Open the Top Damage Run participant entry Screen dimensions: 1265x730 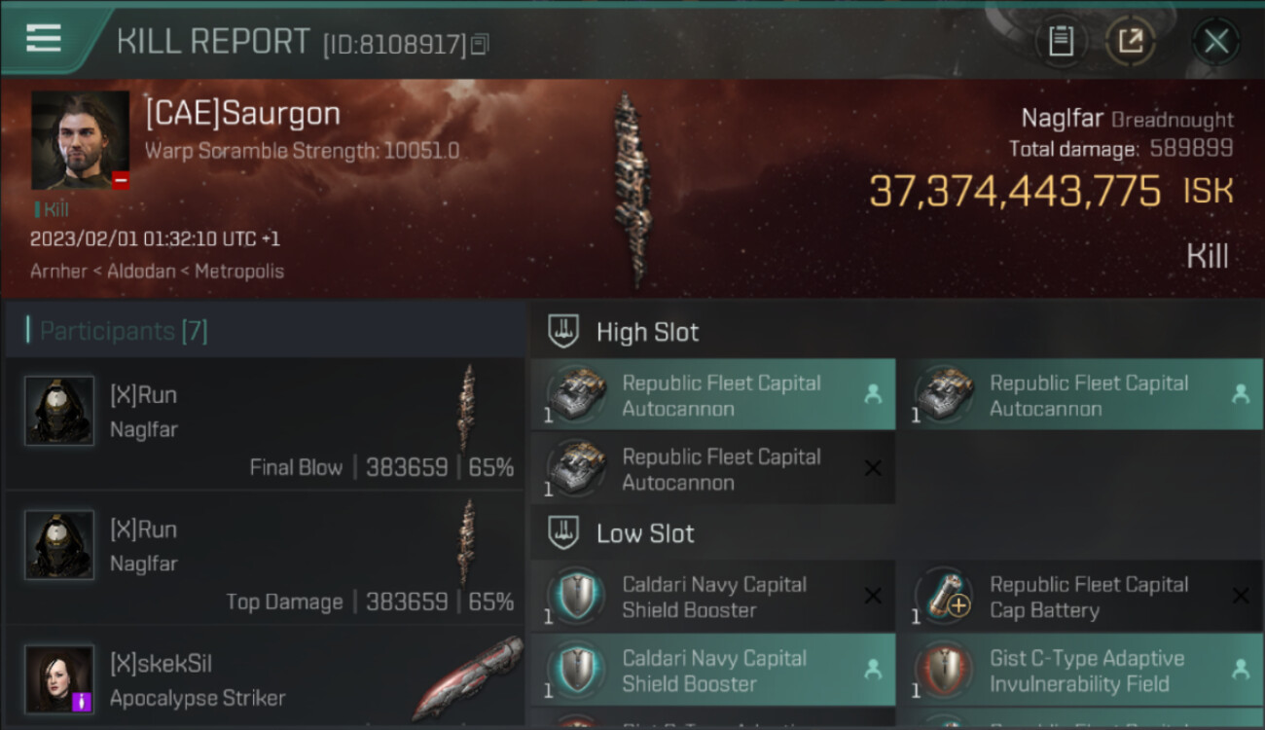click(265, 558)
